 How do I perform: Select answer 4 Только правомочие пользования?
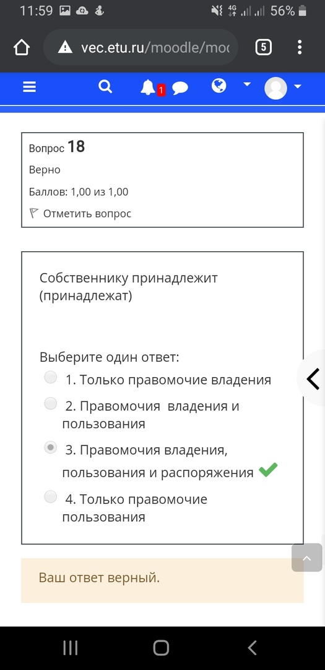point(51,496)
